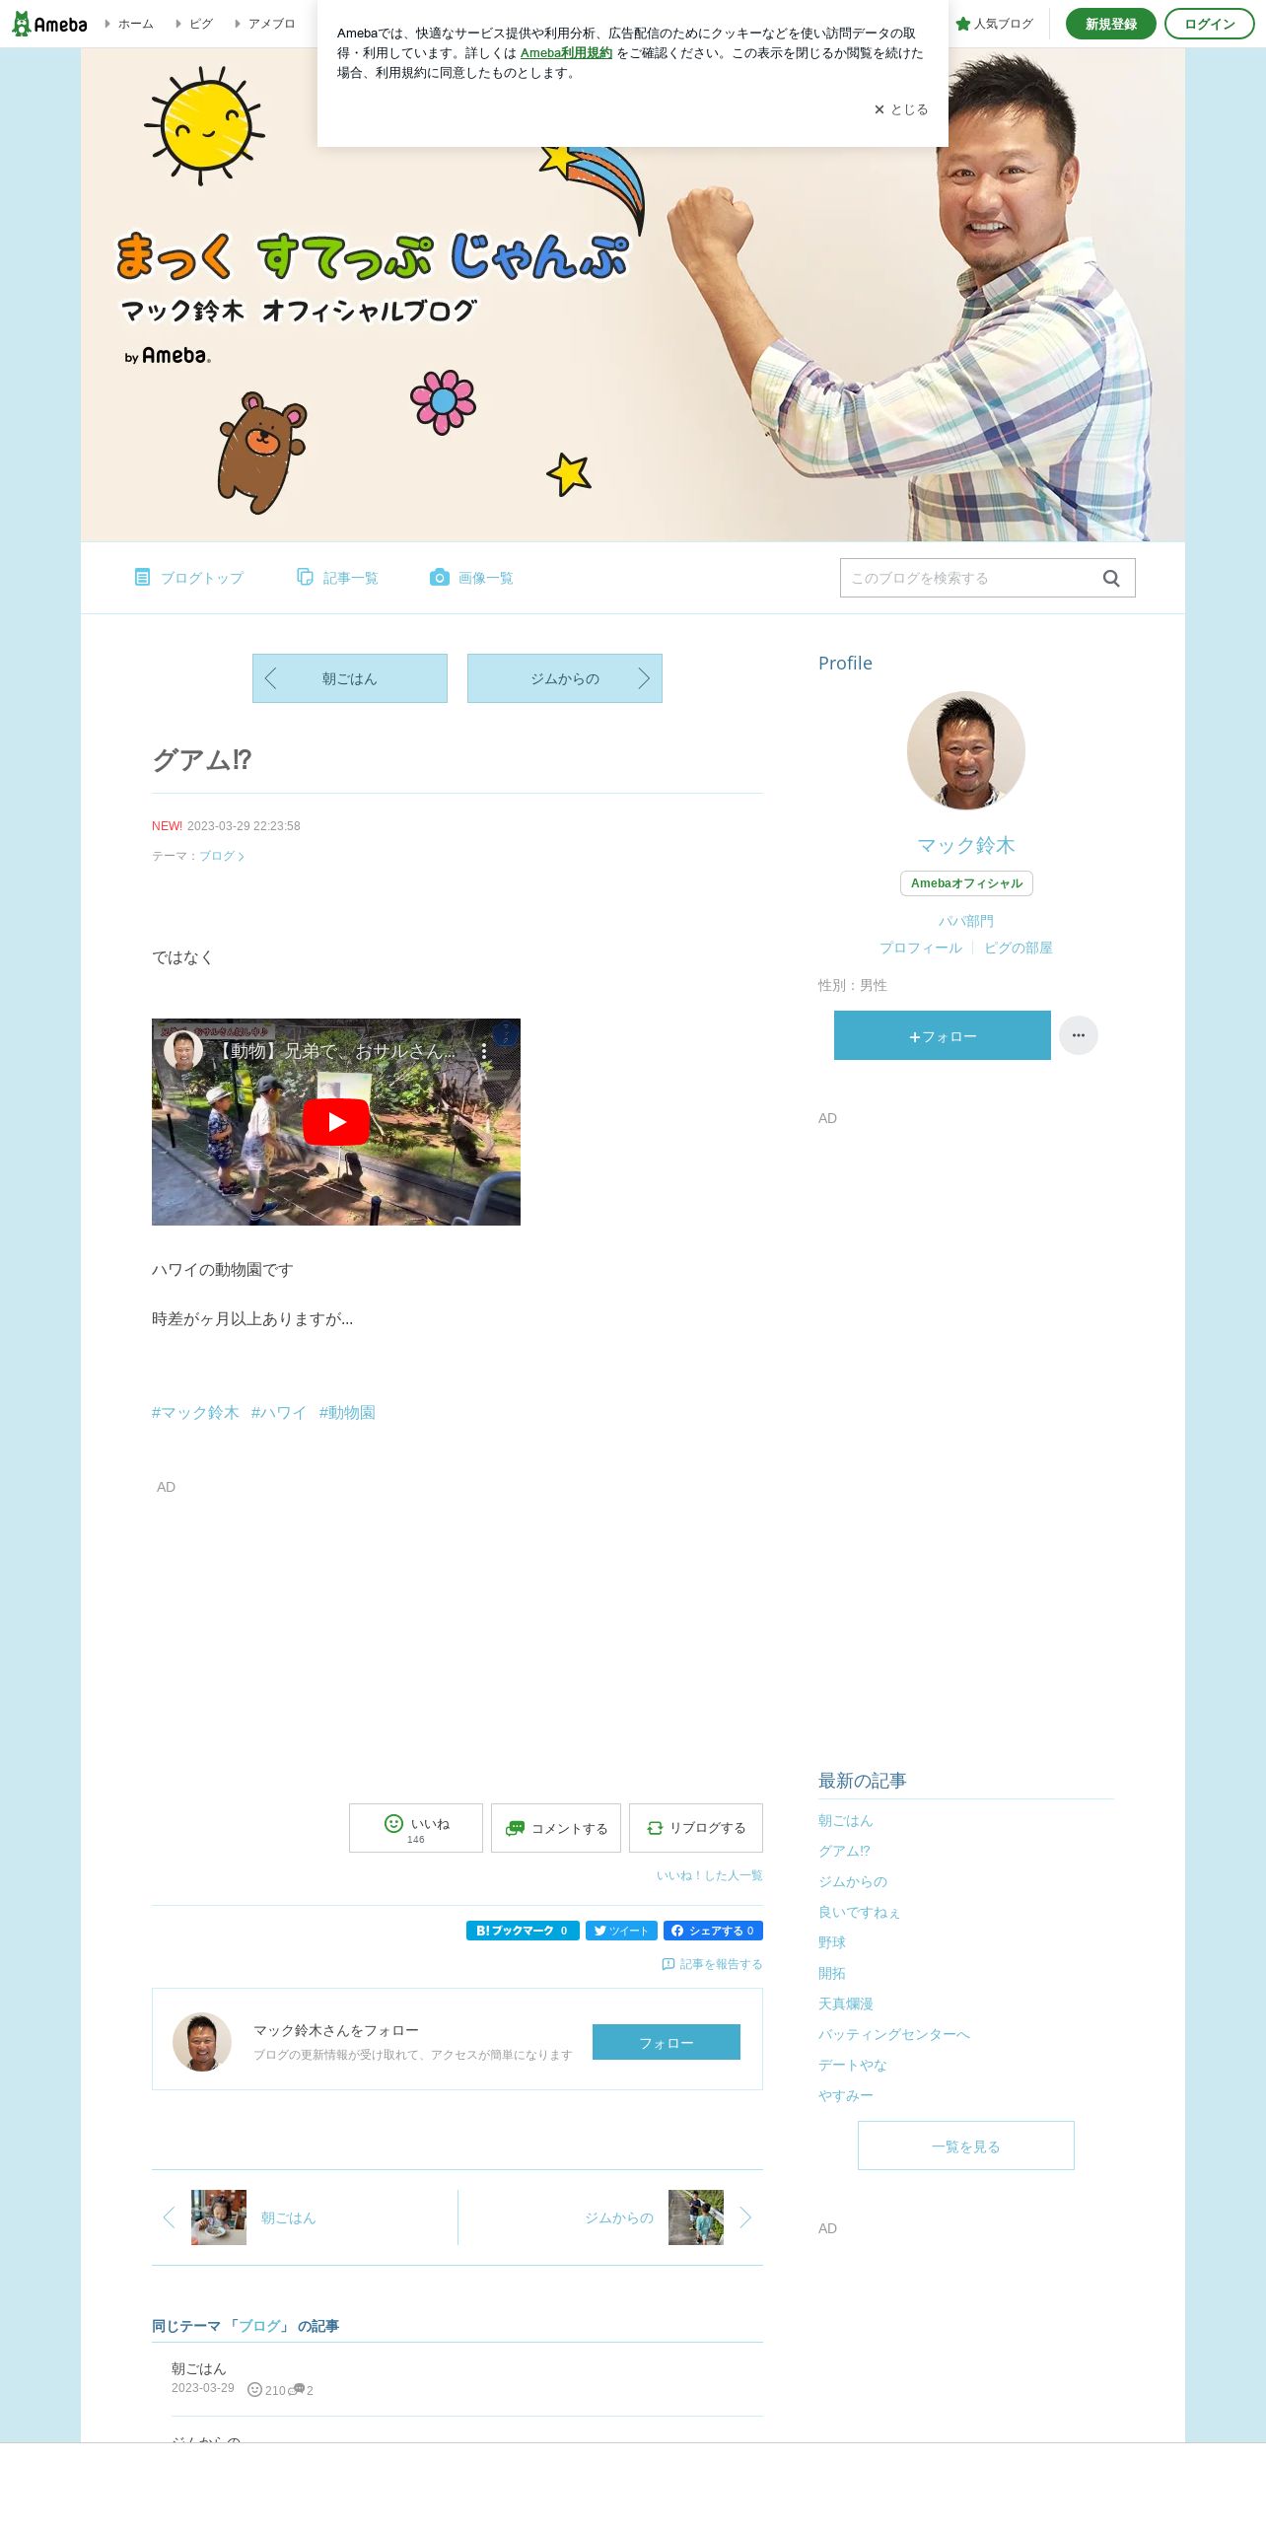The image size is (1266, 2532).
Task: Click the B!ブックマーク share button
Action: pos(523,1931)
